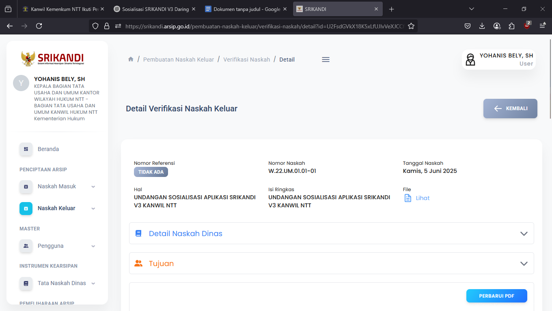Open Naskah Keluar menu item

tap(56, 208)
